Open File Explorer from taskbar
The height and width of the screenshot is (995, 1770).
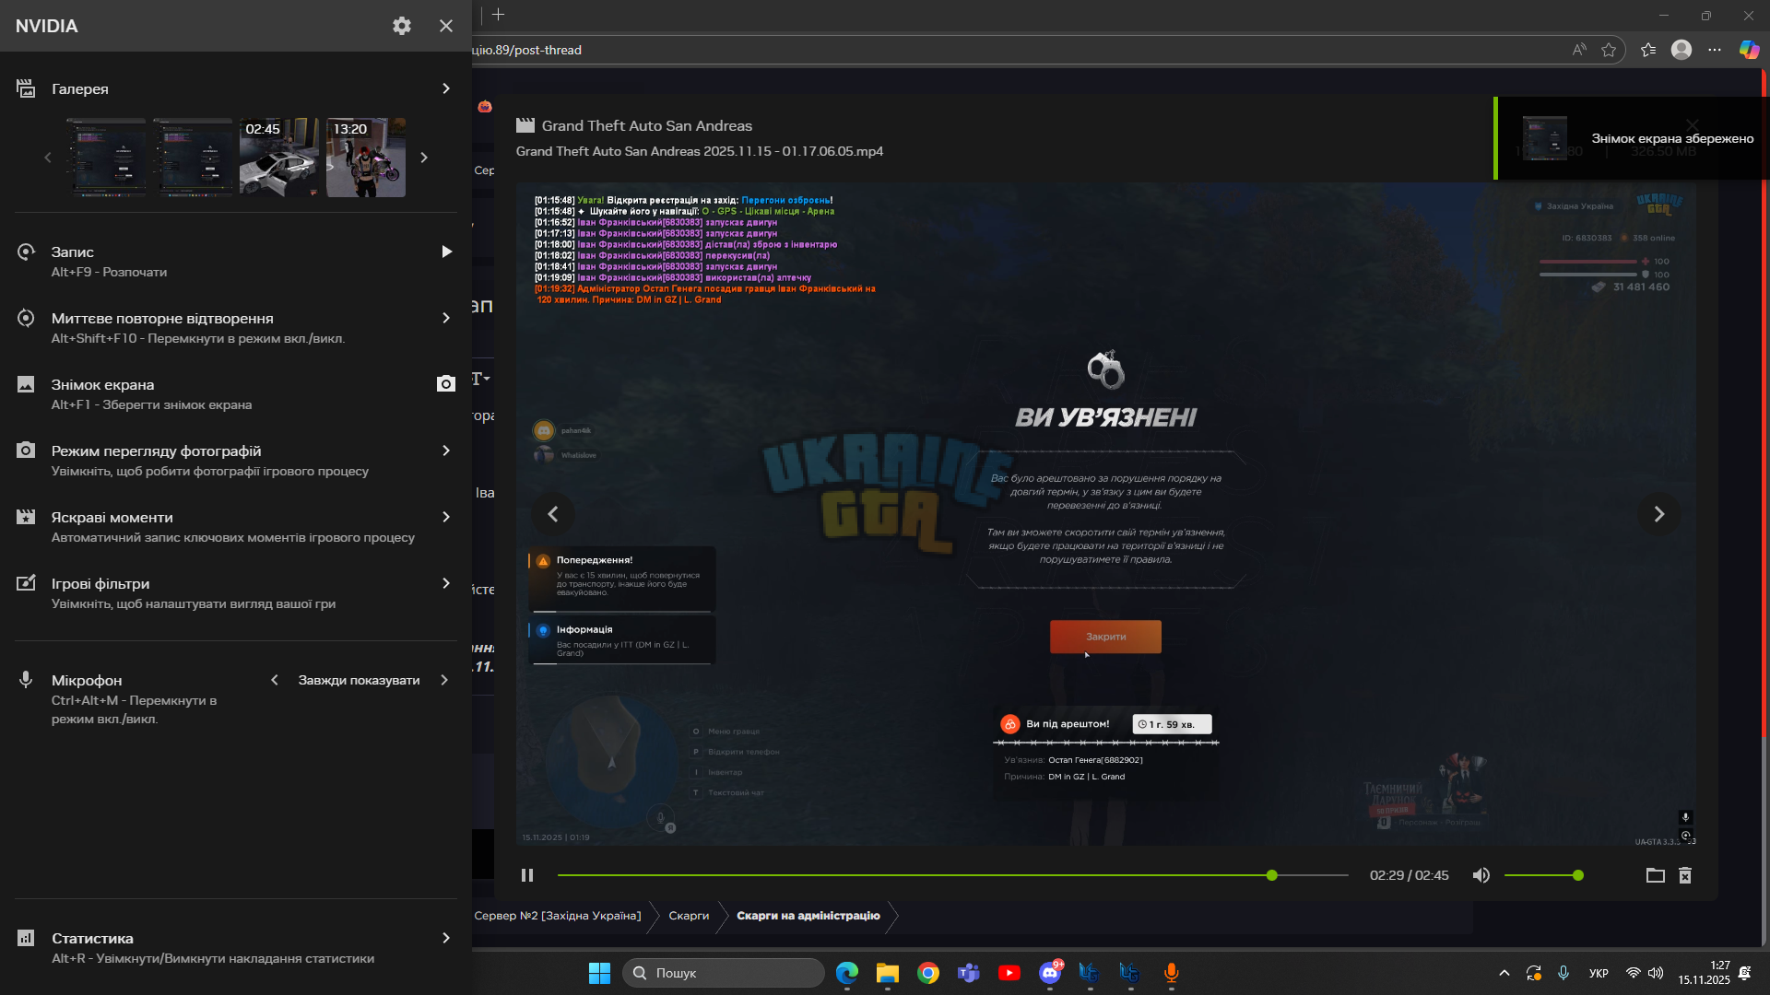pyautogui.click(x=887, y=973)
